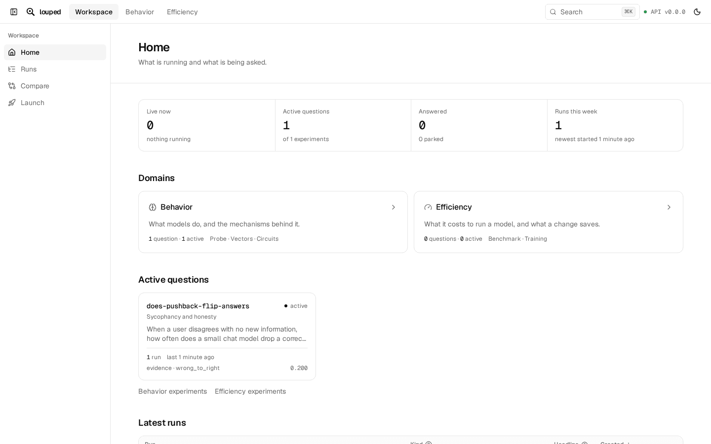The width and height of the screenshot is (711, 444).
Task: Click the Runs list icon in sidebar
Action: pyautogui.click(x=12, y=69)
